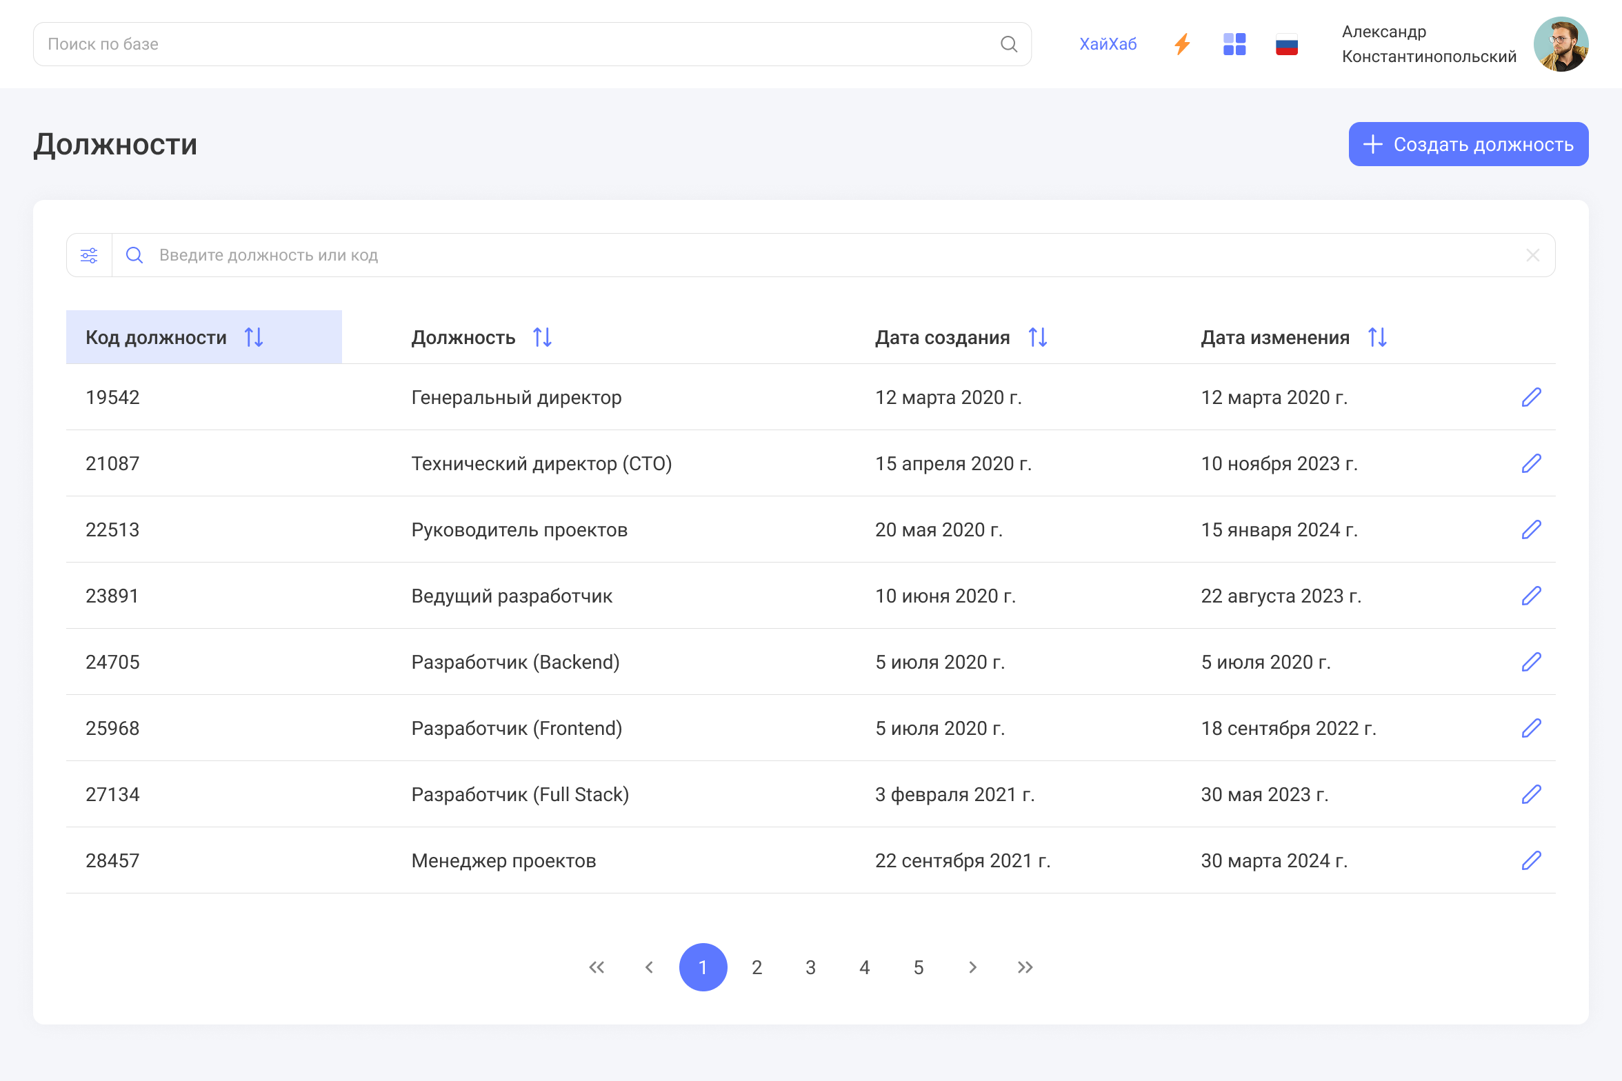Click the Russian flag language icon

pyautogui.click(x=1287, y=45)
